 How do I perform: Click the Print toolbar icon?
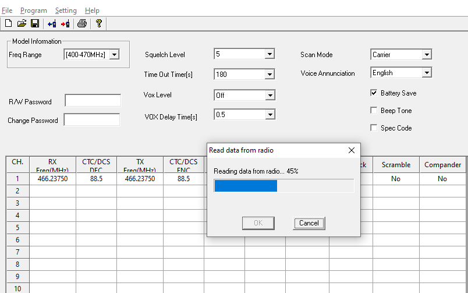click(82, 23)
